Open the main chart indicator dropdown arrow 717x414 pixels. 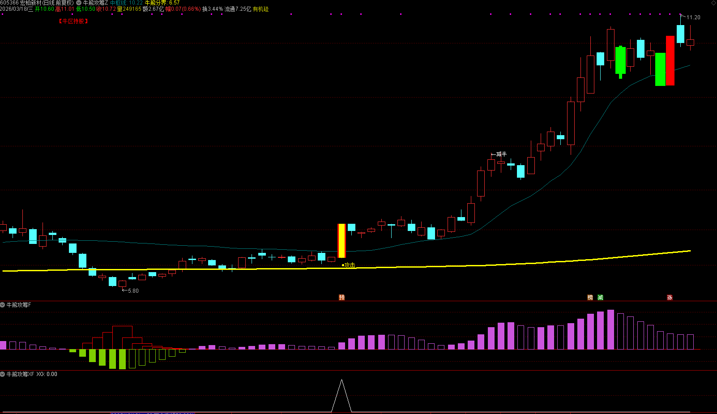[79, 3]
